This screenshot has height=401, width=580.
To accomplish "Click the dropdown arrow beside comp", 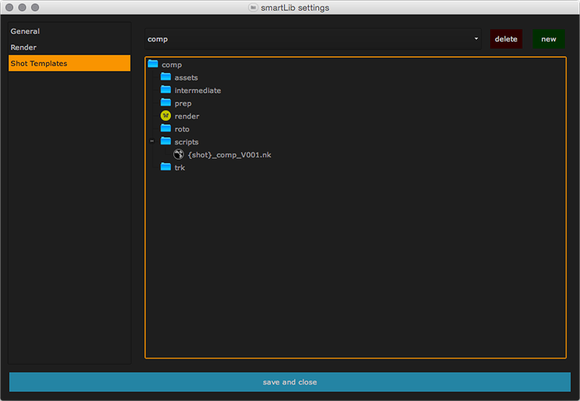I will click(x=476, y=39).
